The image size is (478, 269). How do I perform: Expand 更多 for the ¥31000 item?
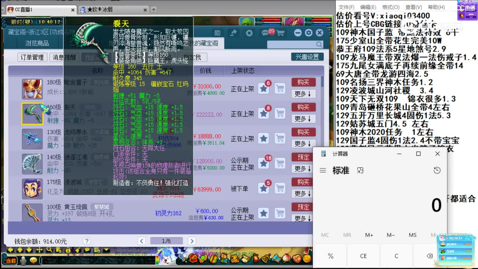pyautogui.click(x=302, y=94)
